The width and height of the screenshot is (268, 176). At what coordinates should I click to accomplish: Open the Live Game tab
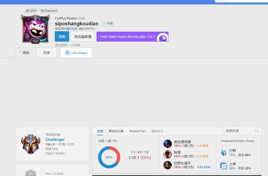click(x=76, y=53)
